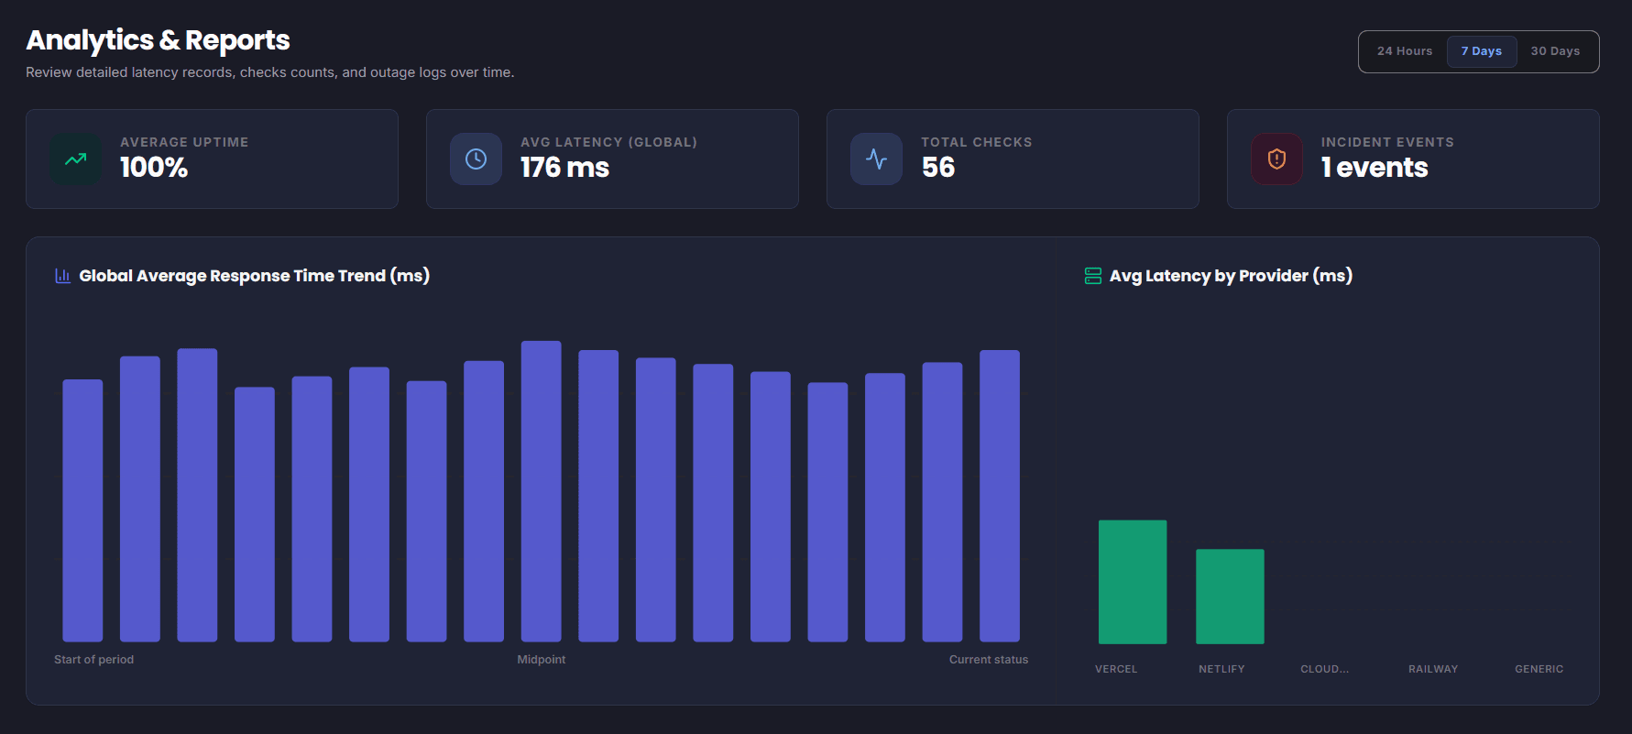
Task: Click the Total Checks pulse icon
Action: click(876, 159)
